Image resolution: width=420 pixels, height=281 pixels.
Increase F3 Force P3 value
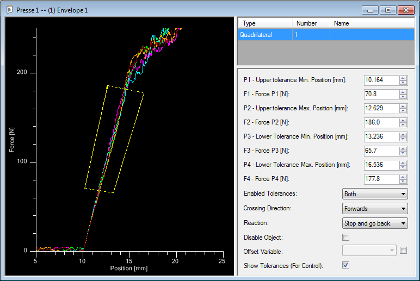point(403,148)
